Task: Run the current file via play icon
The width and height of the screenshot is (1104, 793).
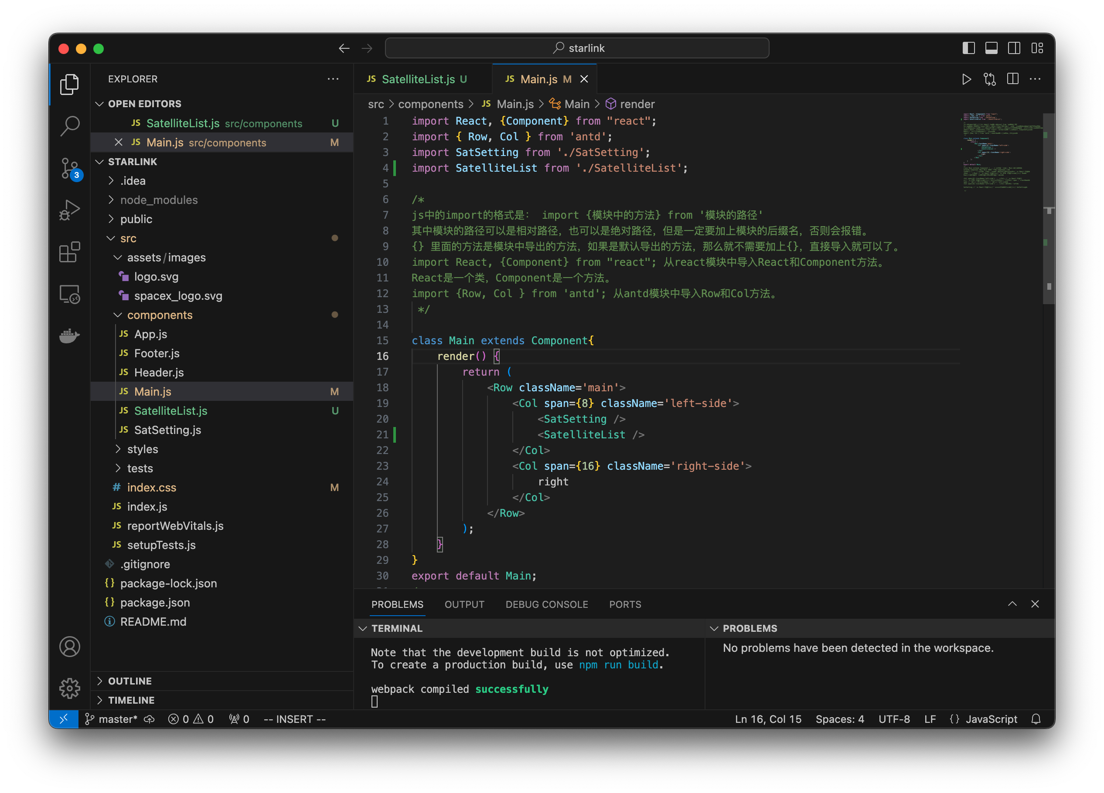Action: (x=967, y=79)
